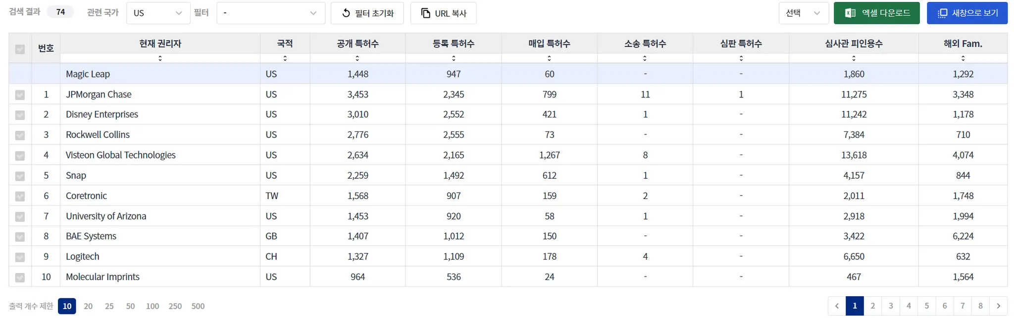Image resolution: width=1014 pixels, height=318 pixels.
Task: Toggle checkbox for Rockwell Collins row
Action: pyautogui.click(x=20, y=135)
